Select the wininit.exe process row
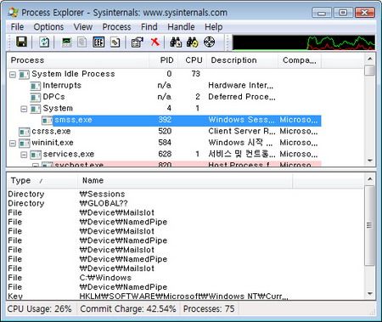This screenshot has width=382, height=322. click(164, 143)
